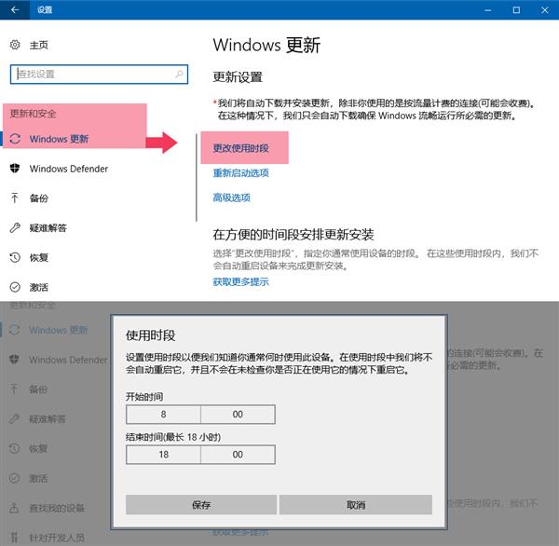Open 激活 activation in top sidebar
559x546 pixels.
tap(39, 288)
